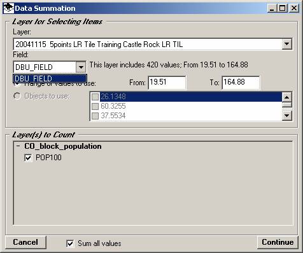Image resolution: width=303 pixels, height=253 pixels.
Task: Select the Layer combo box showing 20041115 5points
Action: (x=153, y=44)
